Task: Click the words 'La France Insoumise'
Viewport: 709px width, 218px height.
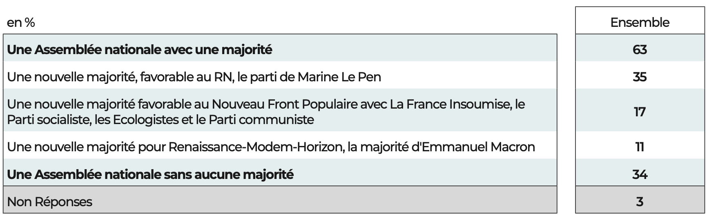Action: [450, 105]
